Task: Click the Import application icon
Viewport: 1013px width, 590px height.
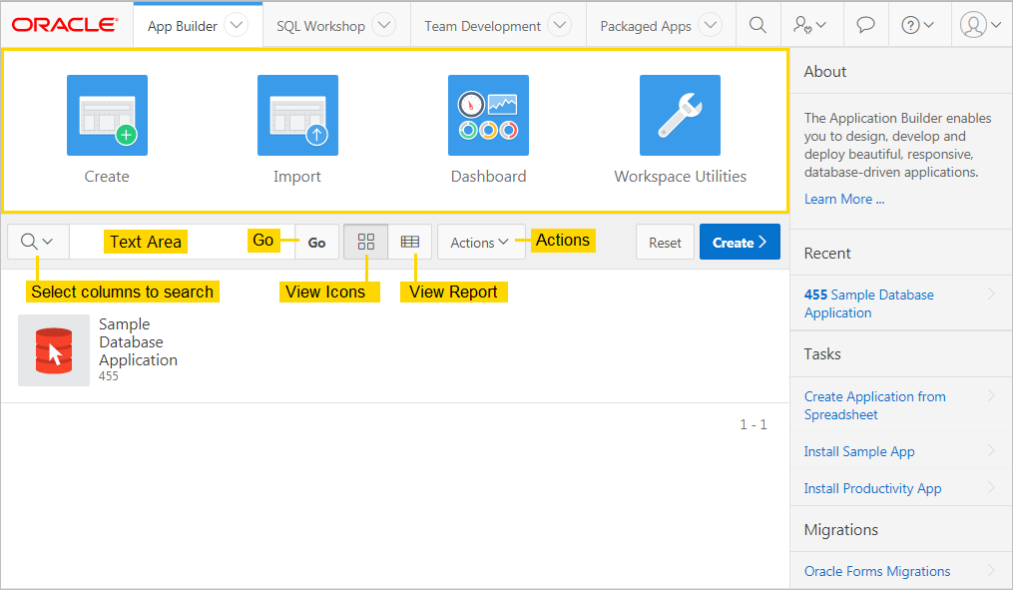Action: click(x=297, y=115)
